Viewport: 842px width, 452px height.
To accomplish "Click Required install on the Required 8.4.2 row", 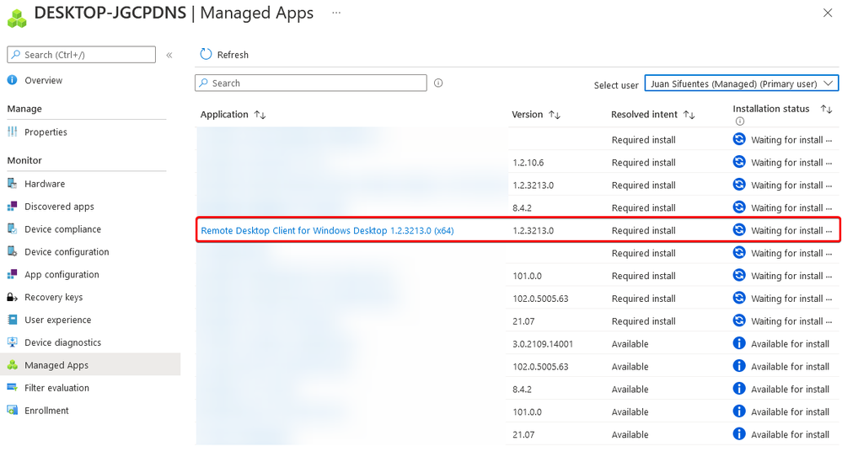I will pos(643,207).
